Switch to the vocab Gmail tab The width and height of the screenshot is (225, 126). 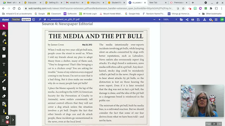[x=74, y=2]
